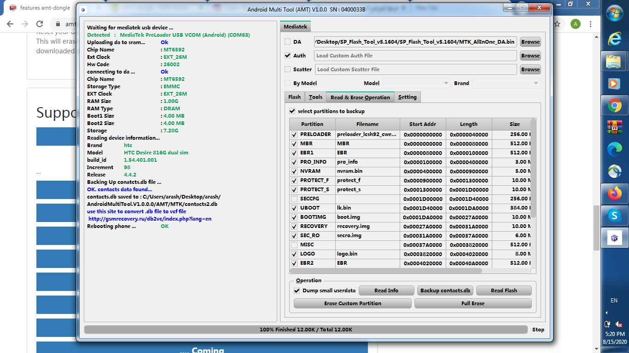
Task: Click the Android Multi Tool title bar icon
Action: point(83,9)
